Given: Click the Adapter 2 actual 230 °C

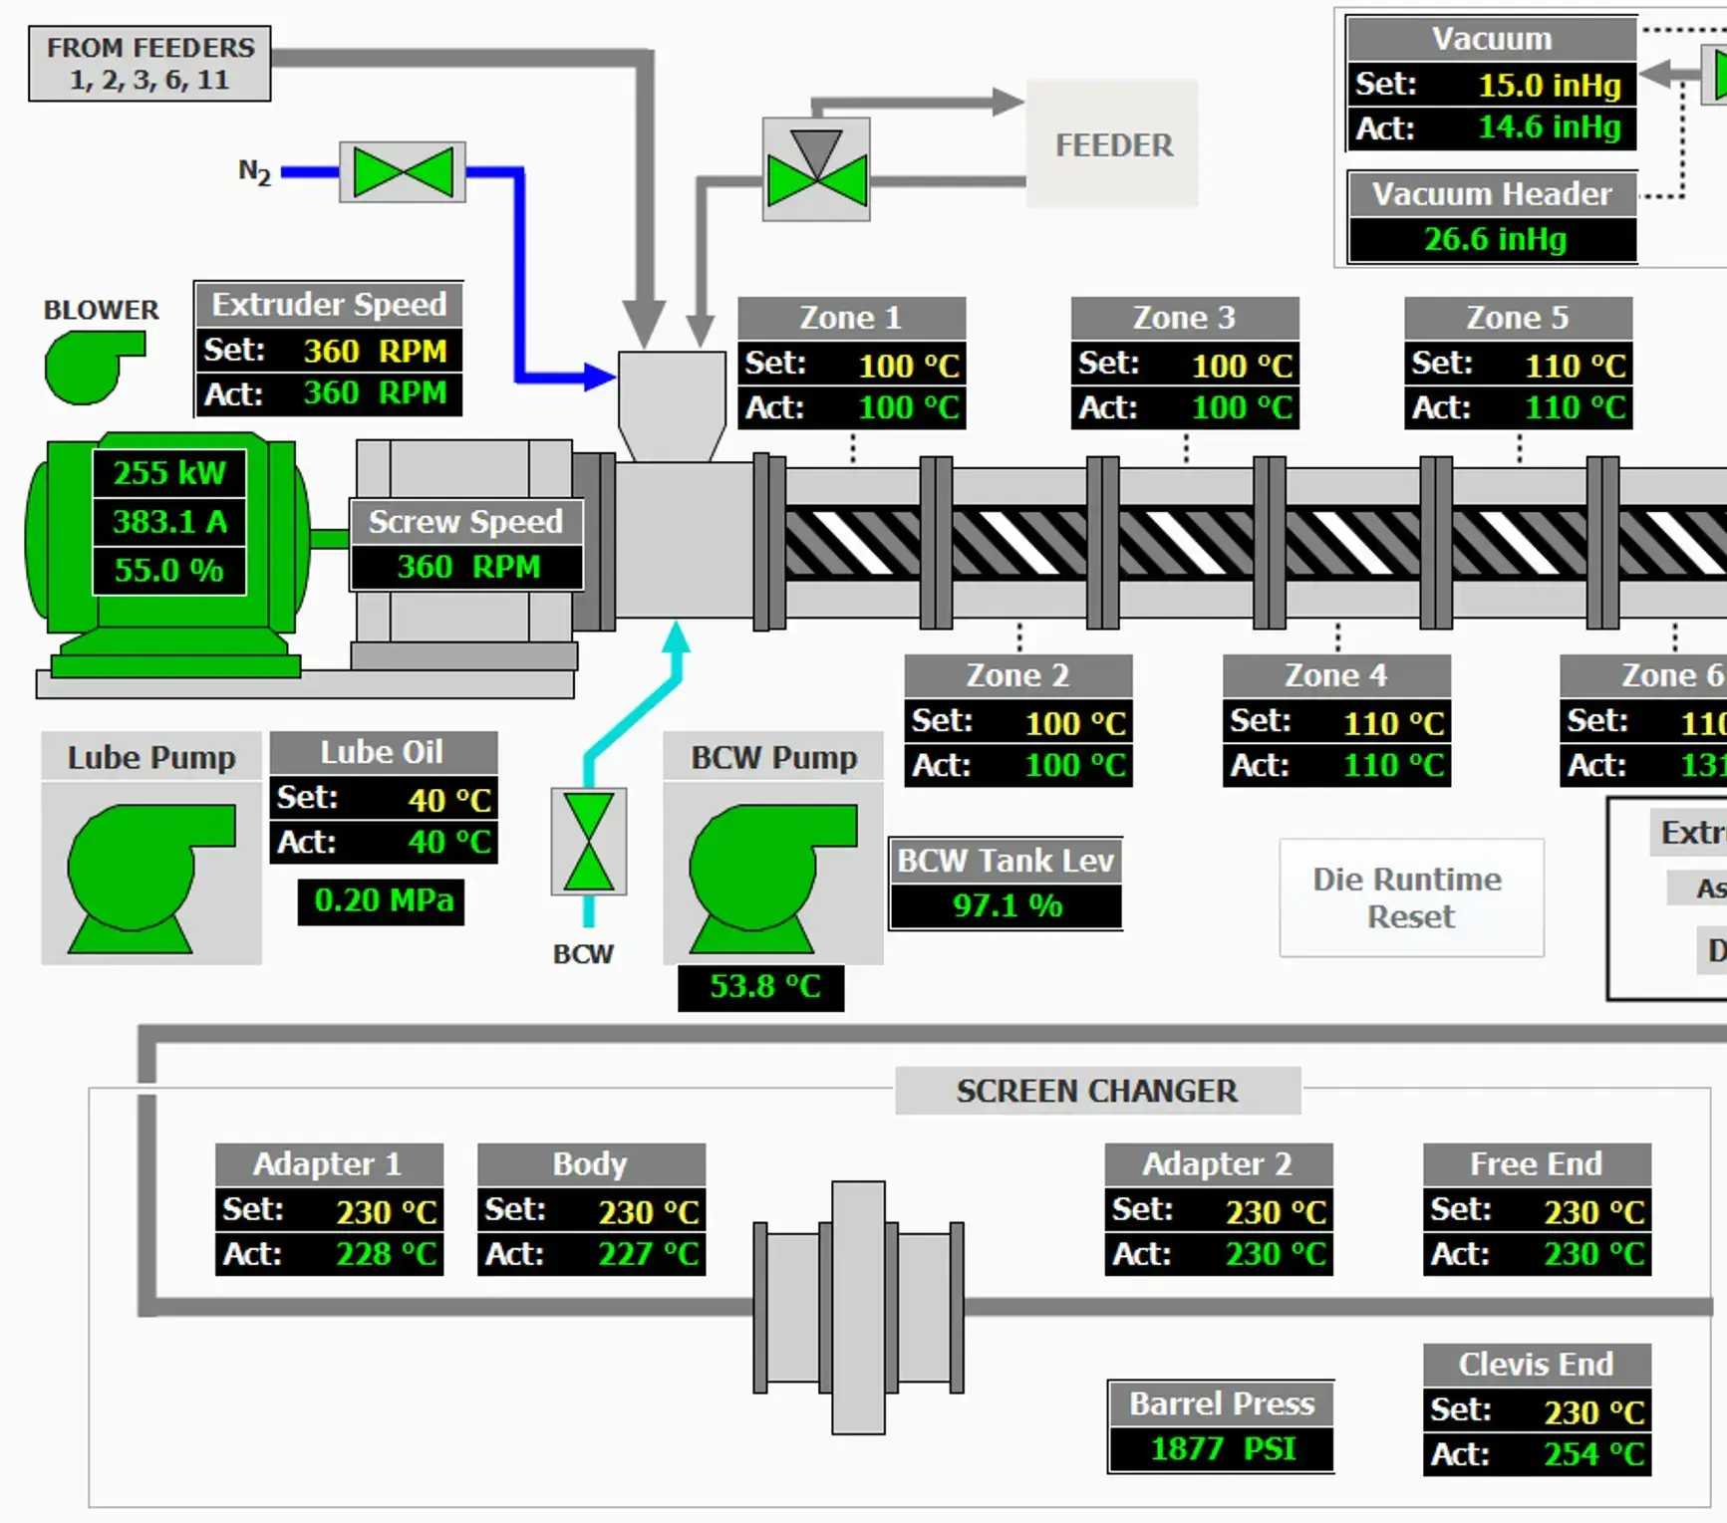Looking at the screenshot, I should pyautogui.click(x=1219, y=1254).
